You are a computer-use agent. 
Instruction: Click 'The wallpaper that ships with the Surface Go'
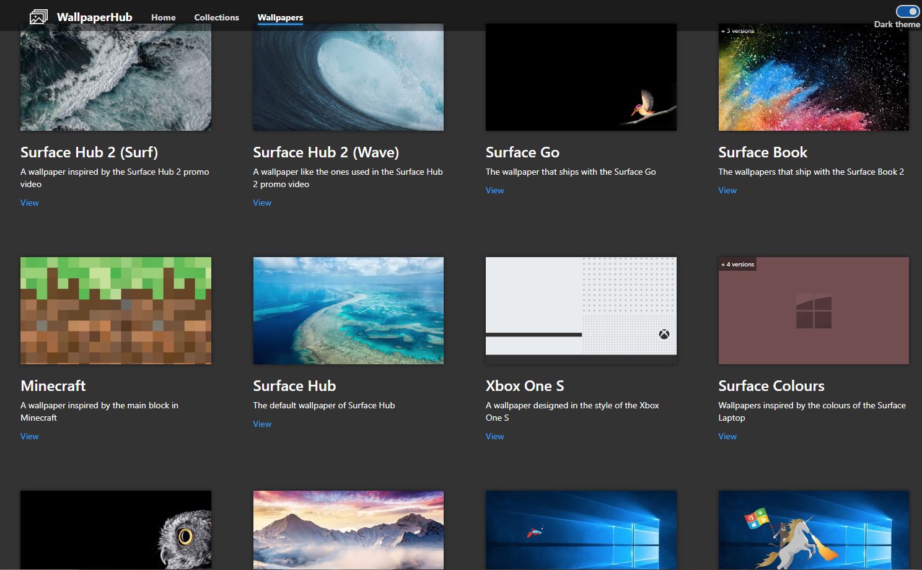click(x=571, y=172)
